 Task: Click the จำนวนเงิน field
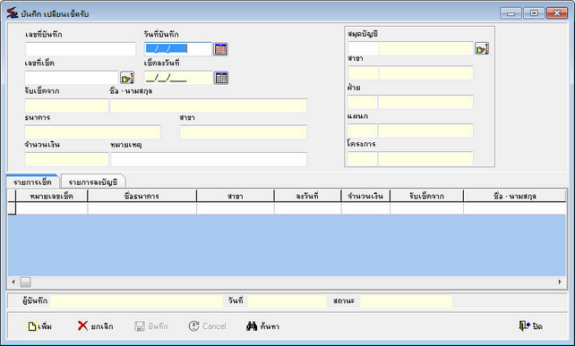[66, 159]
